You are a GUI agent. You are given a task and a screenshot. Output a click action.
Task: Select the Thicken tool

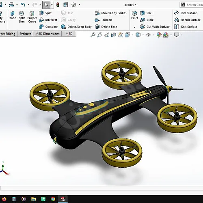pyautogui.click(x=104, y=20)
